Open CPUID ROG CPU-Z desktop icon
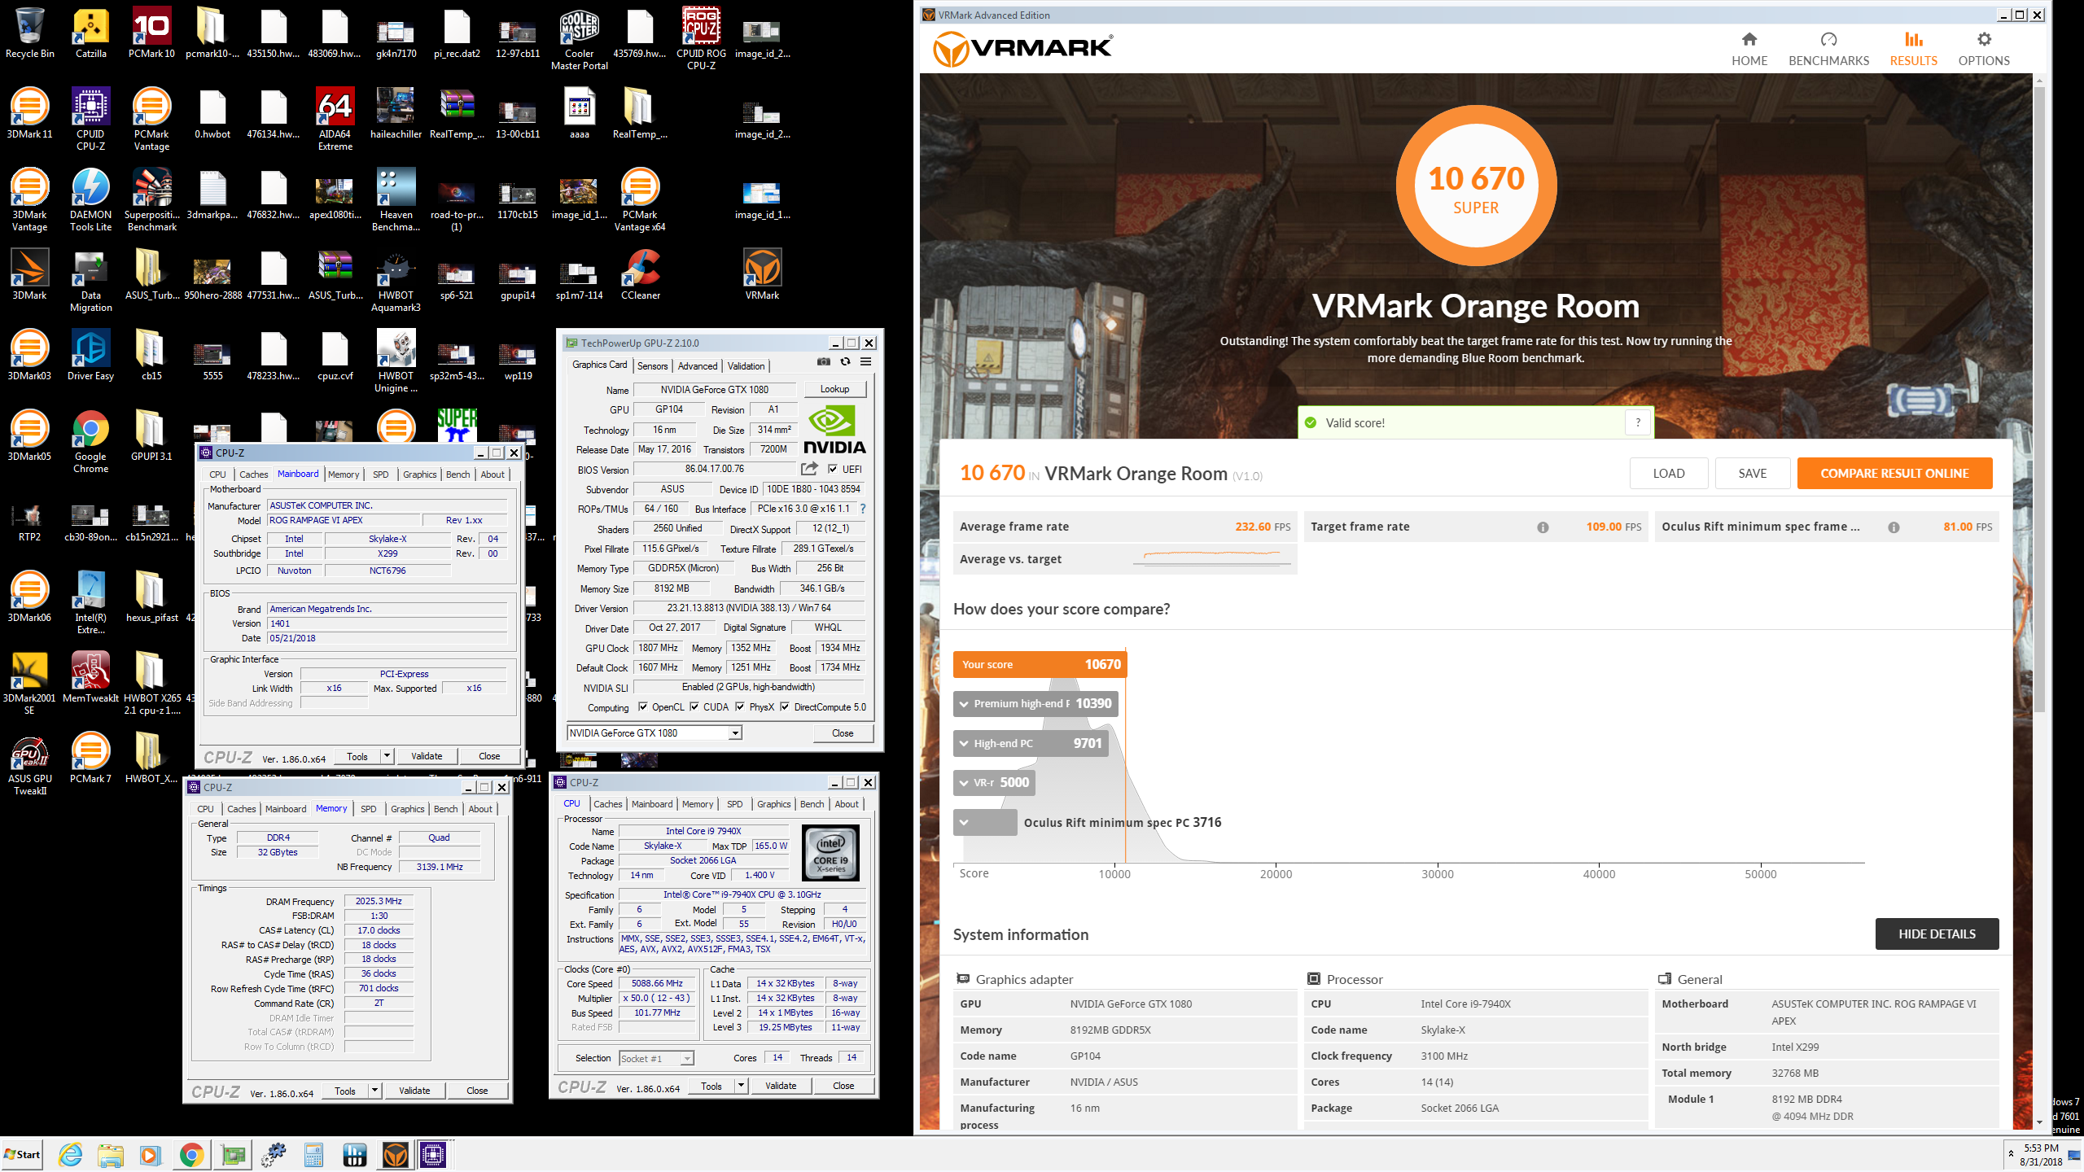Screen dimensions: 2084x1172 (702, 38)
